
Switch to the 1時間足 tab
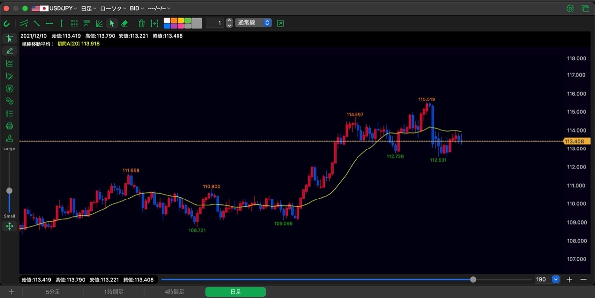click(114, 292)
